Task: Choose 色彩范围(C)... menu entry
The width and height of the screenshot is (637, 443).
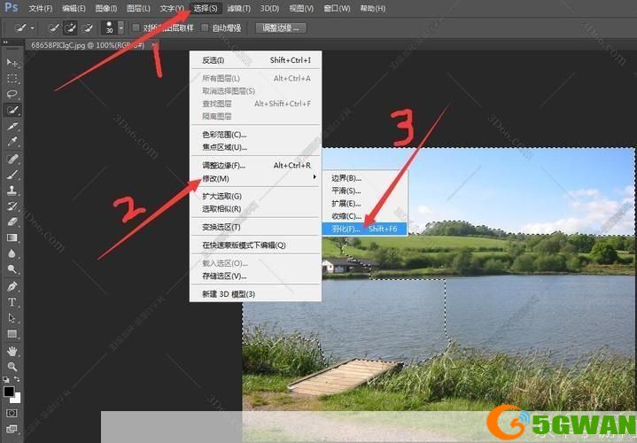Action: point(255,134)
